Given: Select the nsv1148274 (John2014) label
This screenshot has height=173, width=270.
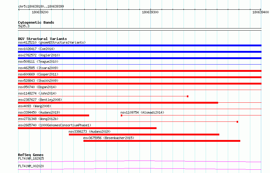Looking at the screenshot, I should (x=37, y=93).
